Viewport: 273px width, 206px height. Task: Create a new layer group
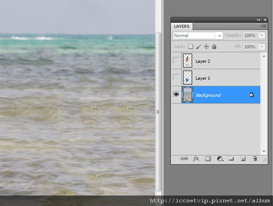[x=231, y=159]
